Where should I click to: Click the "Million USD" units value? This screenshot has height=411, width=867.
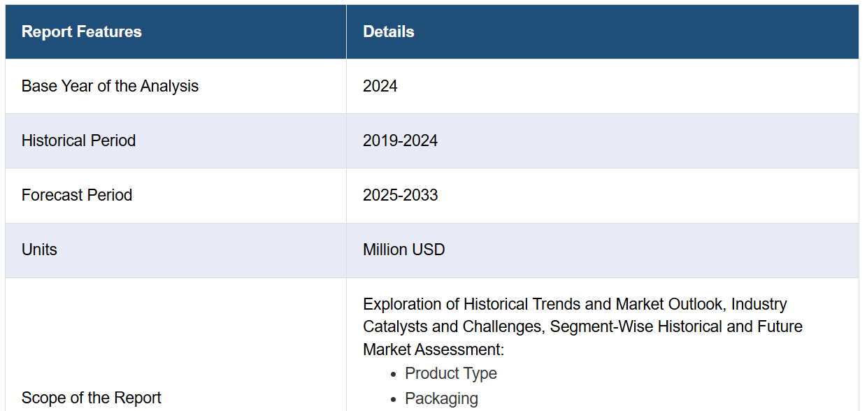(x=404, y=250)
